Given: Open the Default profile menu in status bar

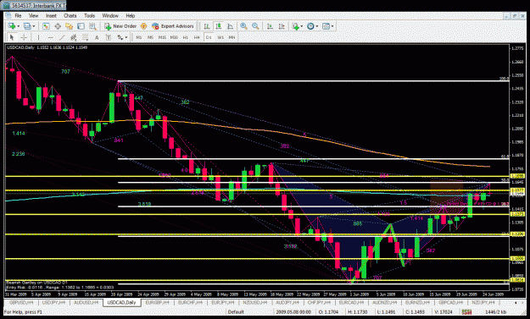Looking at the screenshot, I should (x=236, y=312).
